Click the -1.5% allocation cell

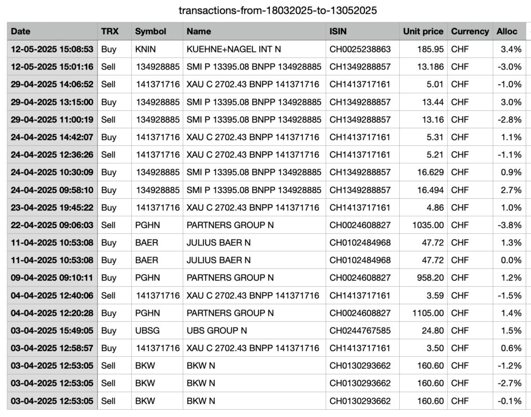pyautogui.click(x=509, y=296)
